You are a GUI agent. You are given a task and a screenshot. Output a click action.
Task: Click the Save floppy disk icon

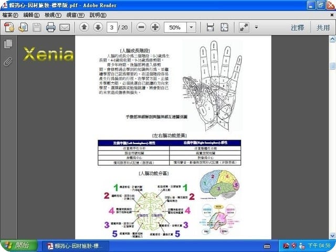pos(37,27)
